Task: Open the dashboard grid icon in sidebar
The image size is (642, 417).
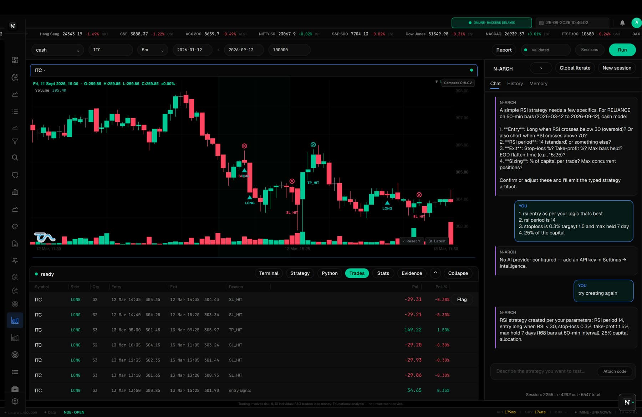Action: [15, 60]
